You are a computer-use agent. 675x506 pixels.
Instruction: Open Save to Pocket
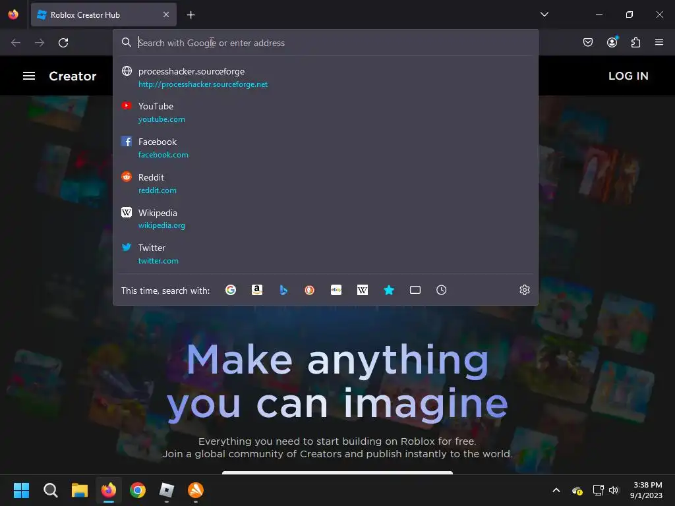tap(588, 42)
